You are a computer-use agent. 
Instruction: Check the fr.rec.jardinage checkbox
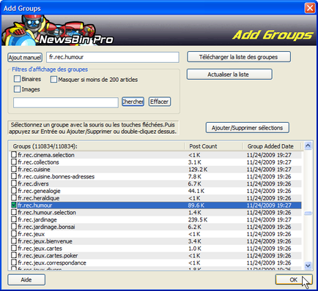14,219
